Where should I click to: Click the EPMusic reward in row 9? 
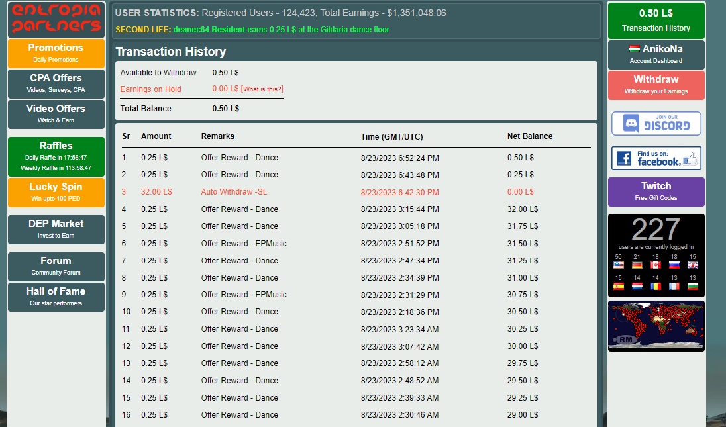coord(244,294)
